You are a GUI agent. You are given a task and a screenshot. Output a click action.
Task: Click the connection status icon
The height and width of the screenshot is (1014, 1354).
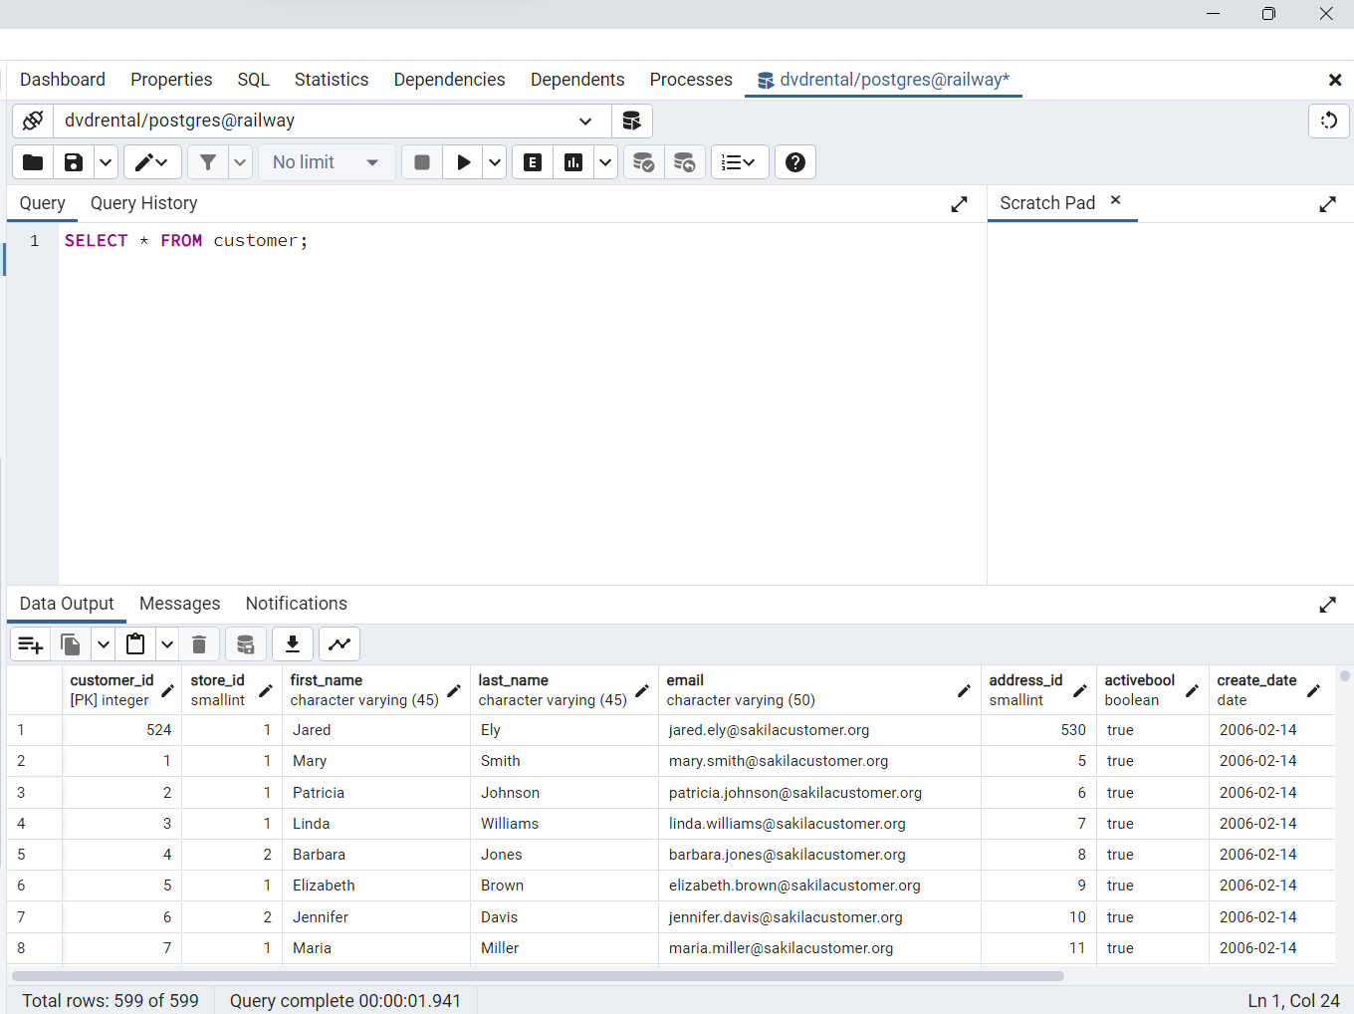[x=33, y=121]
